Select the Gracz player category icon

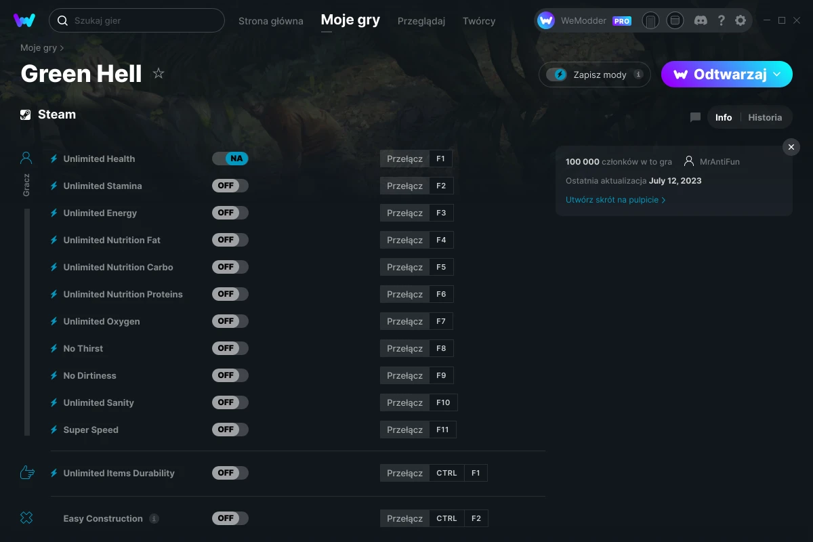pyautogui.click(x=26, y=159)
